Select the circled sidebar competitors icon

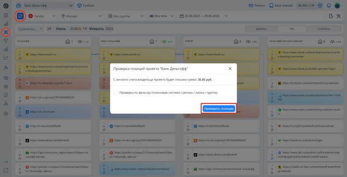point(6,32)
